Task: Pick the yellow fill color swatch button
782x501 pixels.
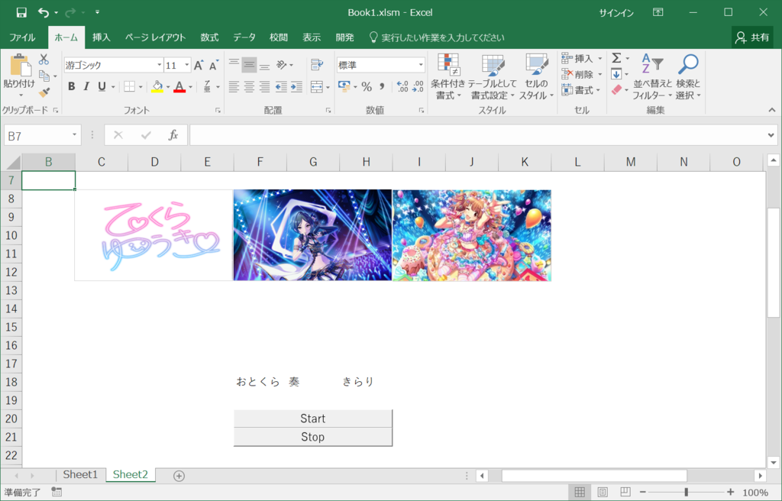Action: click(157, 87)
